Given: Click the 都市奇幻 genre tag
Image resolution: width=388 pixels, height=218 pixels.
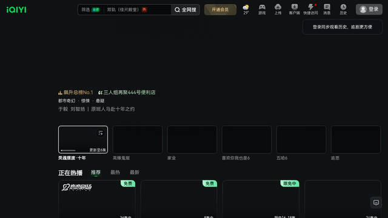Looking at the screenshot, I should coord(67,101).
